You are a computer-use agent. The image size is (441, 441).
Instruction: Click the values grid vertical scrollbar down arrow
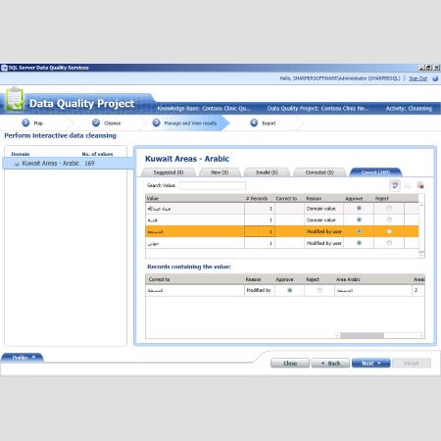point(421,255)
